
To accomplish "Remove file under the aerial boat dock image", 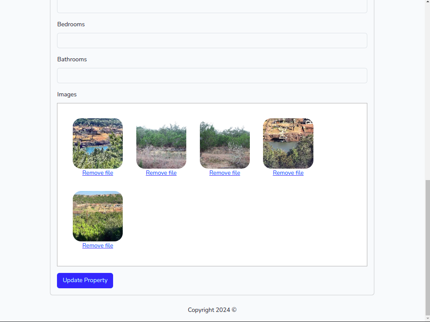I will point(288,173).
